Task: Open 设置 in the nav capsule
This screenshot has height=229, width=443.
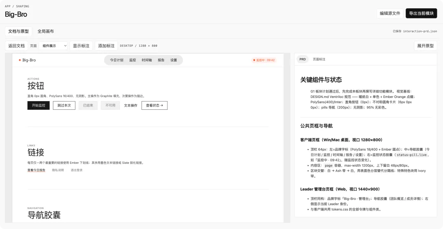Action: [x=174, y=60]
